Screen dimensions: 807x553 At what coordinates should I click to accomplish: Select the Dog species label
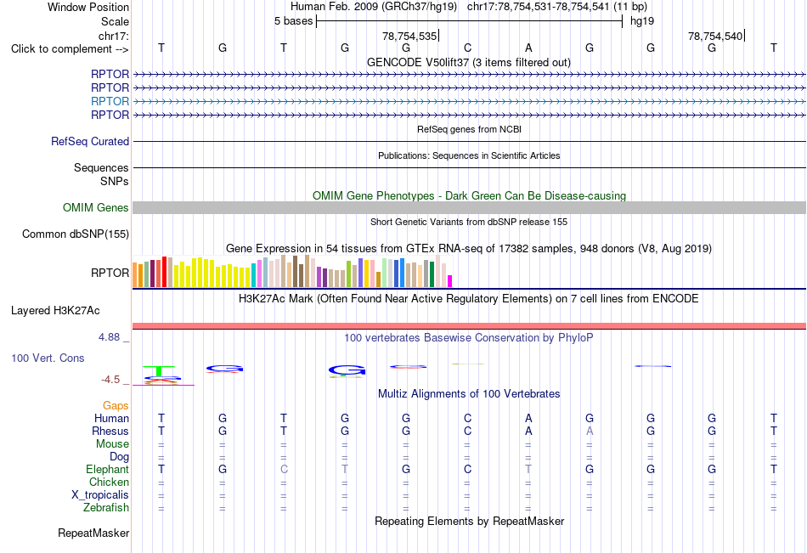119,457
